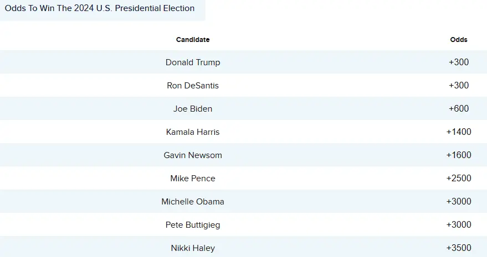The image size is (487, 257).
Task: Select the Candidate column header
Action: pyautogui.click(x=193, y=40)
